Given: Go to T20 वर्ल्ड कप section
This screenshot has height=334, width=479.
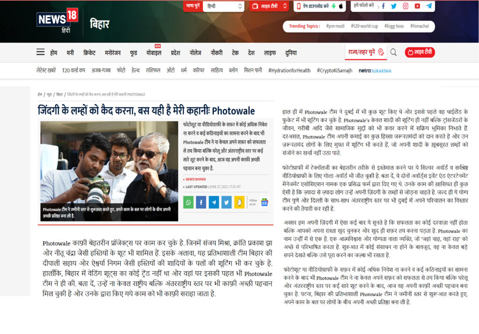Looking at the screenshot, I should click(73, 71).
